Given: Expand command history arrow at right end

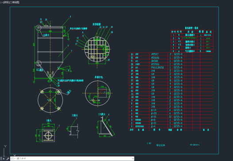Looking at the screenshot, I should point(133,159).
